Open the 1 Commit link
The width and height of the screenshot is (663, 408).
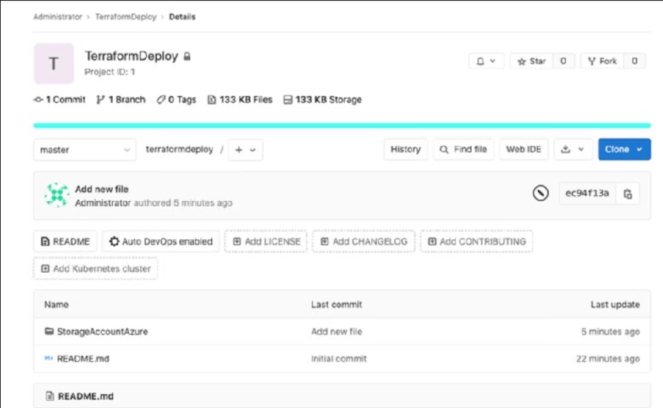(x=60, y=100)
